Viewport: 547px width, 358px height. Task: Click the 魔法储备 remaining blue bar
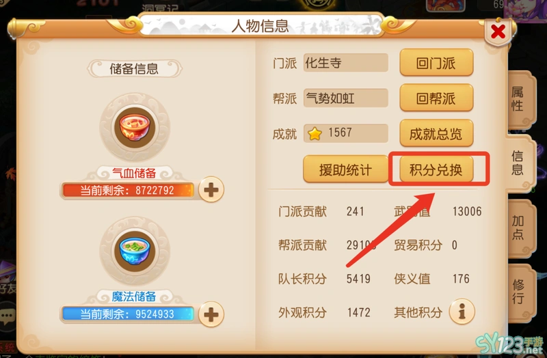click(128, 314)
